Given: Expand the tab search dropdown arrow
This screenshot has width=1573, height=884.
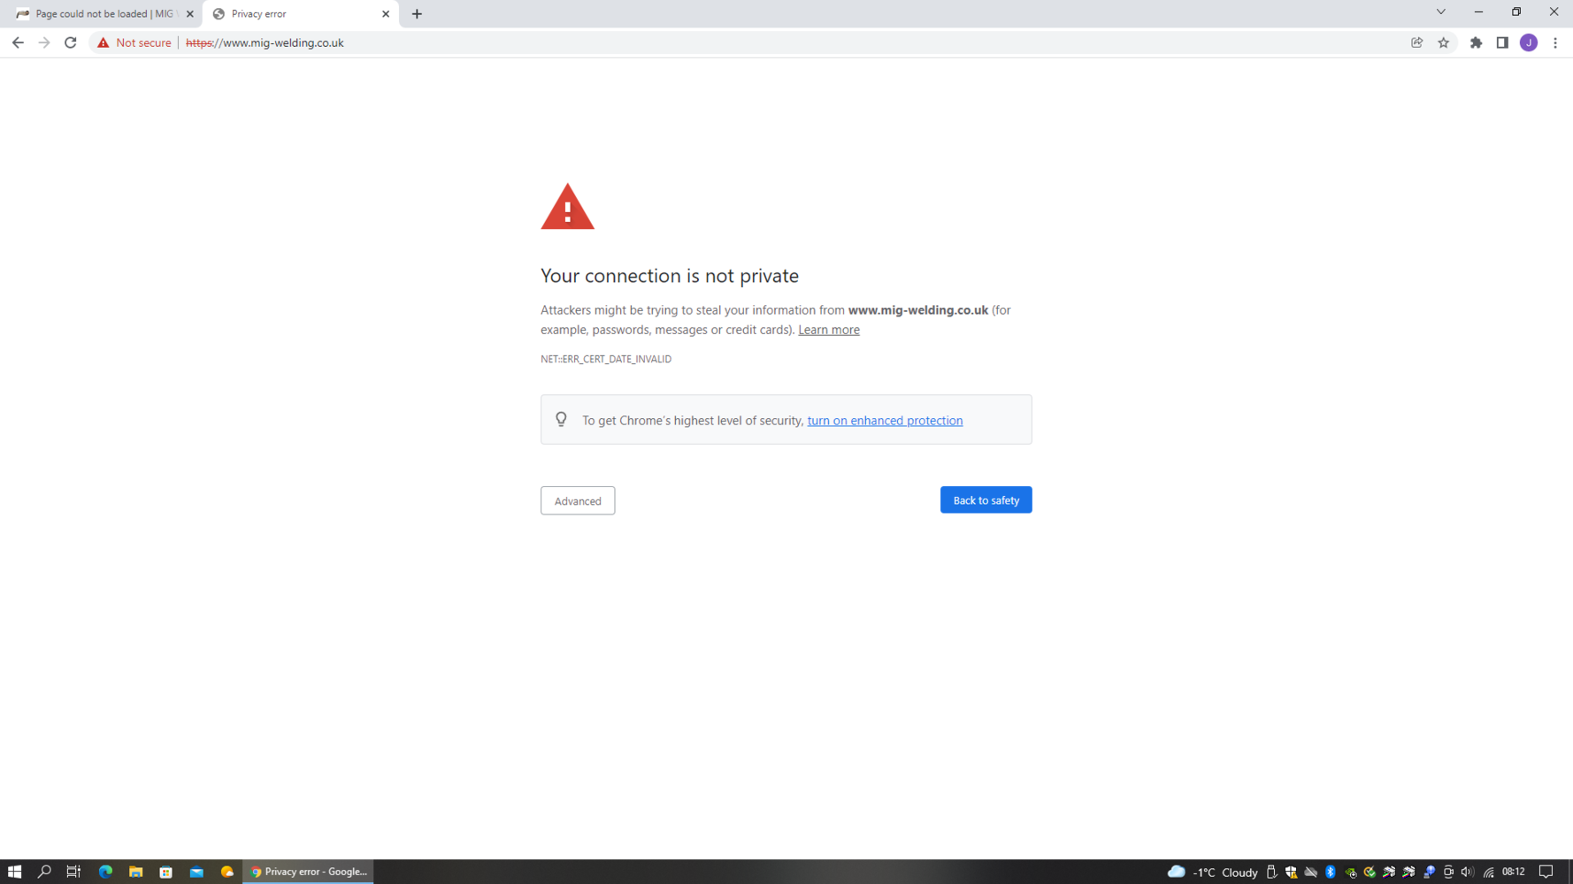Looking at the screenshot, I should 1440,12.
